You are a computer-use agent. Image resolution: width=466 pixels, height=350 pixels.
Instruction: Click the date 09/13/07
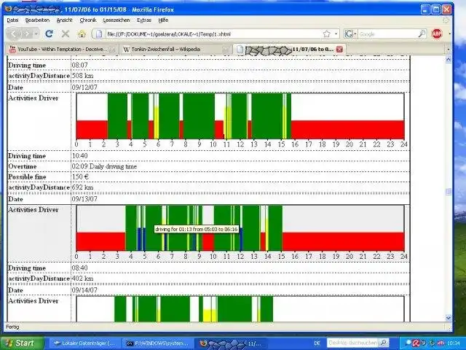(x=84, y=199)
